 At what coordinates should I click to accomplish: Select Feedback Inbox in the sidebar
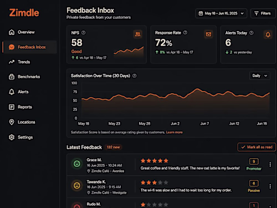29,47
